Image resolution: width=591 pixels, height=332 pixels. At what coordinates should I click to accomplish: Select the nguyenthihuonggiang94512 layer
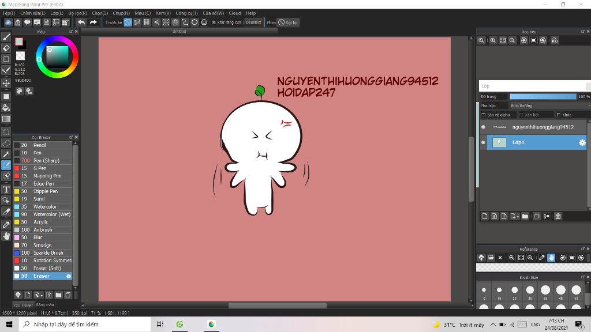point(537,127)
